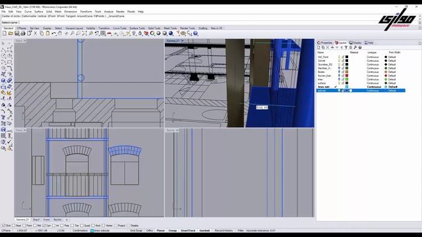Click the layer Filter funnel icon
The image size is (422, 237).
coord(346,47)
